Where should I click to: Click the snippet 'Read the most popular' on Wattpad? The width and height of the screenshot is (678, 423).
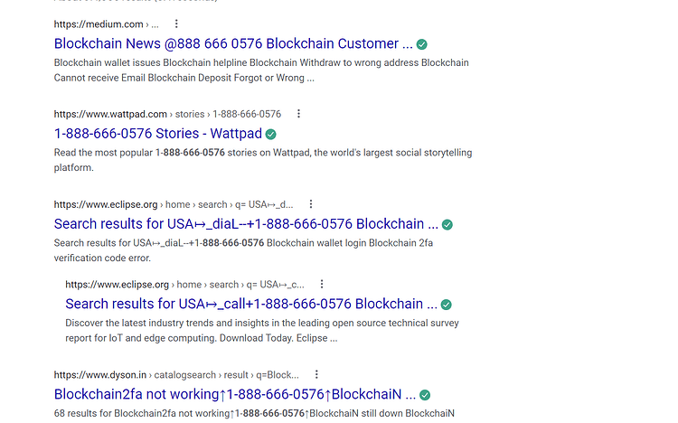(x=263, y=160)
